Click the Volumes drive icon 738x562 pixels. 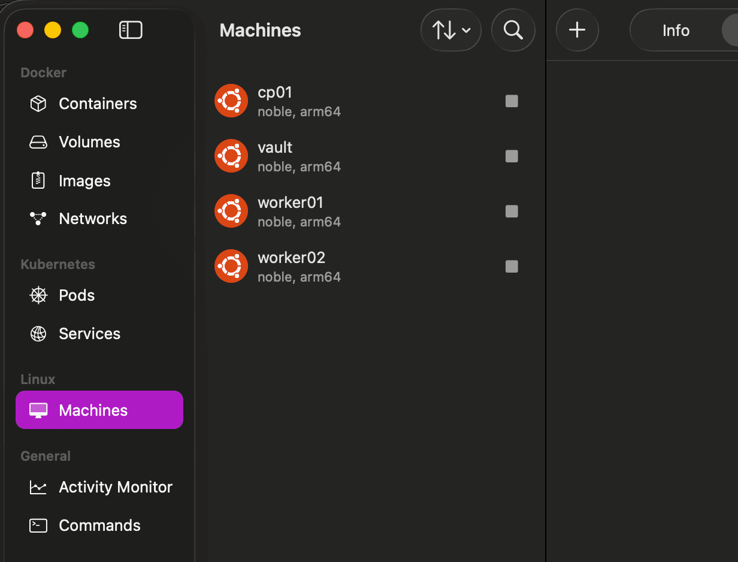coord(38,142)
